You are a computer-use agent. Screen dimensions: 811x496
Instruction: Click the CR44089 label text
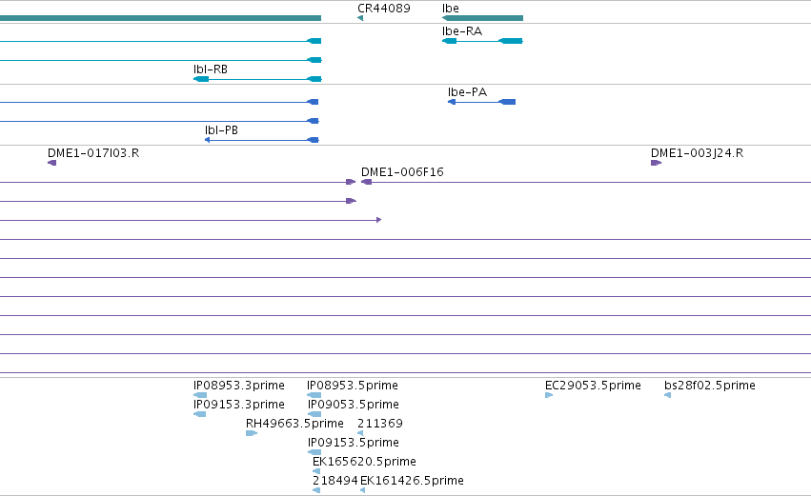(x=384, y=9)
